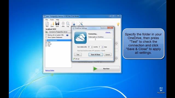This screenshot has width=175, height=98.
Task: Toggle Show System Databases checkbox
Action: click(x=46, y=37)
